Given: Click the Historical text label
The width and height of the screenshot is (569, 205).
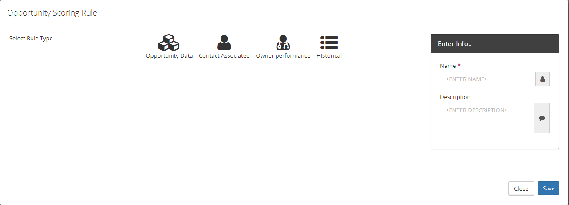Looking at the screenshot, I should 329,56.
